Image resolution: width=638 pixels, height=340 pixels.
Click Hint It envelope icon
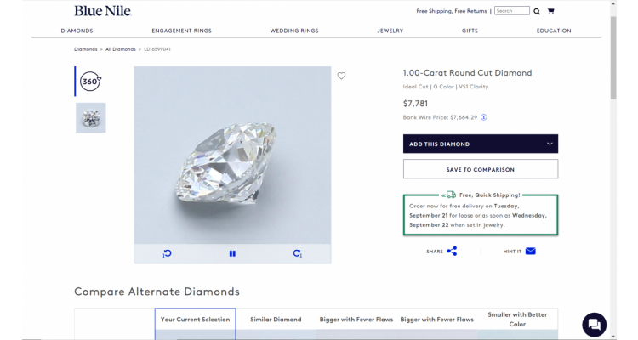coord(530,252)
